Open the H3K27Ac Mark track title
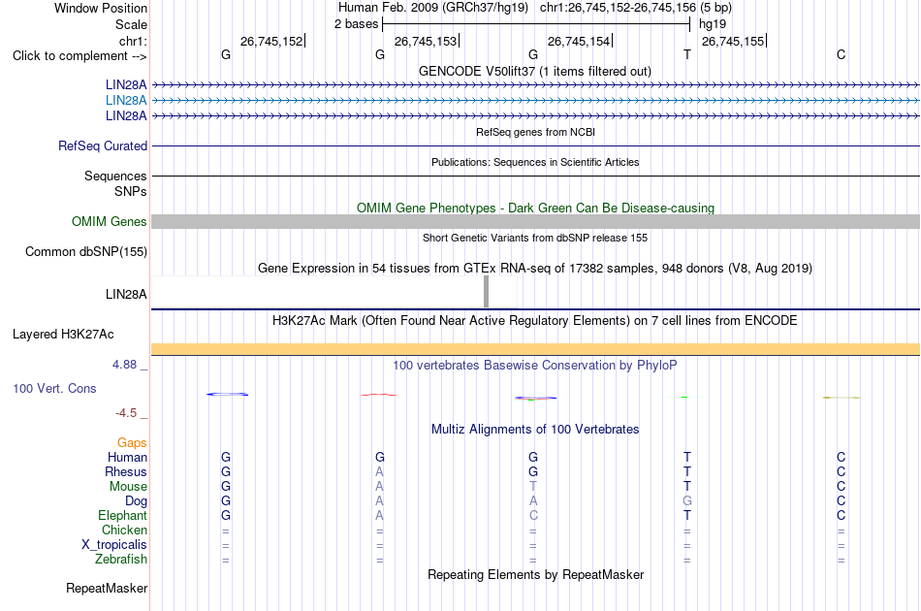Viewport: 921px width, 611px height. [535, 321]
